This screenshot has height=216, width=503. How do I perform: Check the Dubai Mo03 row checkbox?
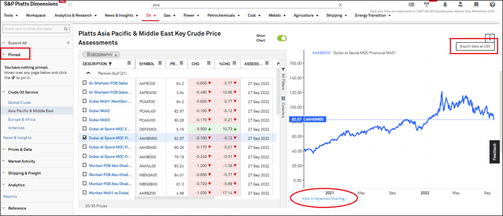(84, 119)
